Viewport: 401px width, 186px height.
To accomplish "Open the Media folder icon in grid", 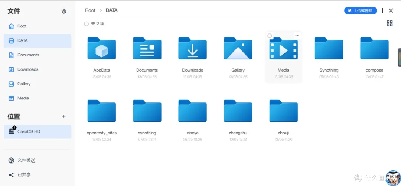I will 284,48.
